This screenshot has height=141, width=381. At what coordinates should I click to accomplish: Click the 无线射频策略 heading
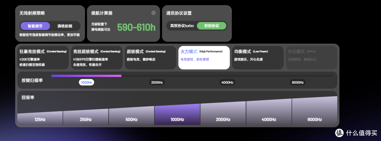pyautogui.click(x=32, y=13)
